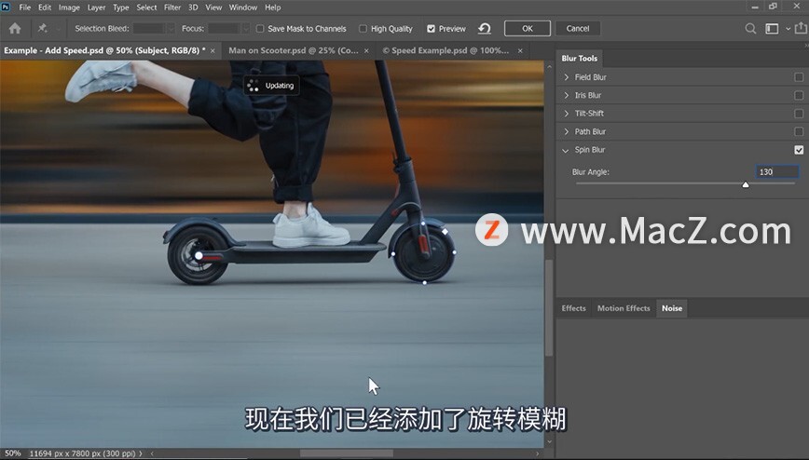Switch to the Motion Effects tab
This screenshot has height=460, width=809.
pyautogui.click(x=624, y=308)
